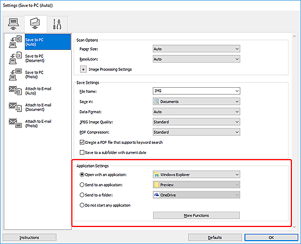
Task: Click the Defaults button
Action: click(x=215, y=237)
